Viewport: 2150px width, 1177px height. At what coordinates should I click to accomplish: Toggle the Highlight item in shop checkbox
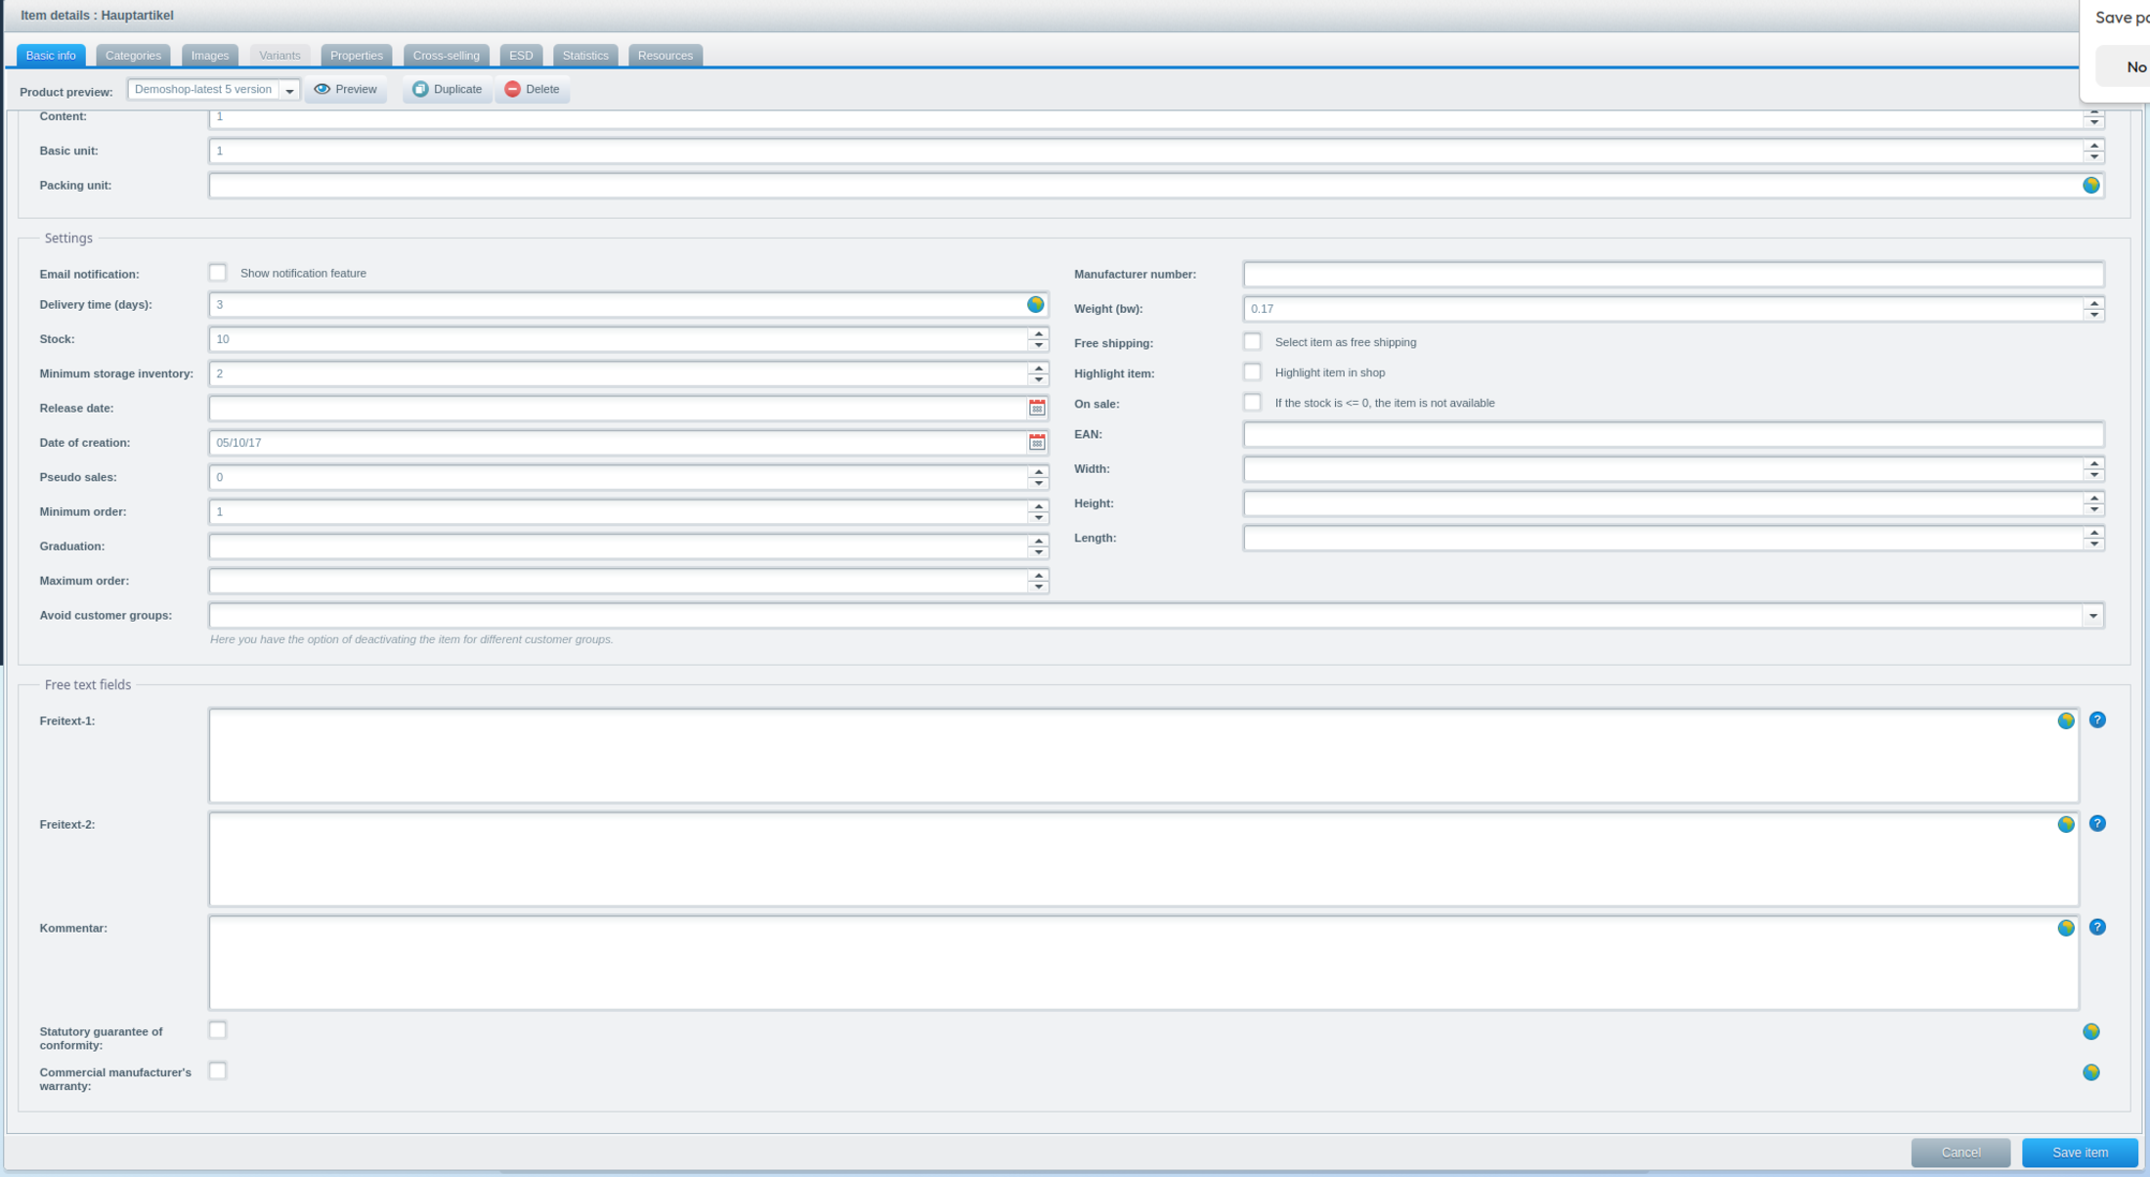(x=1252, y=372)
